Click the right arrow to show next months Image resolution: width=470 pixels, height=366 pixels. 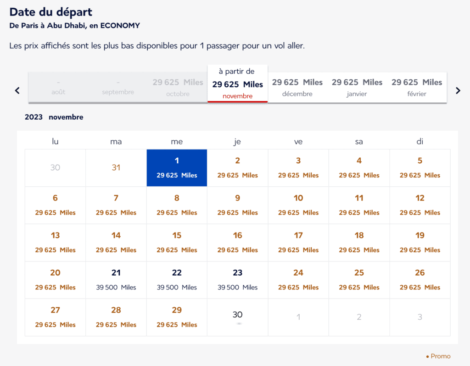(458, 90)
